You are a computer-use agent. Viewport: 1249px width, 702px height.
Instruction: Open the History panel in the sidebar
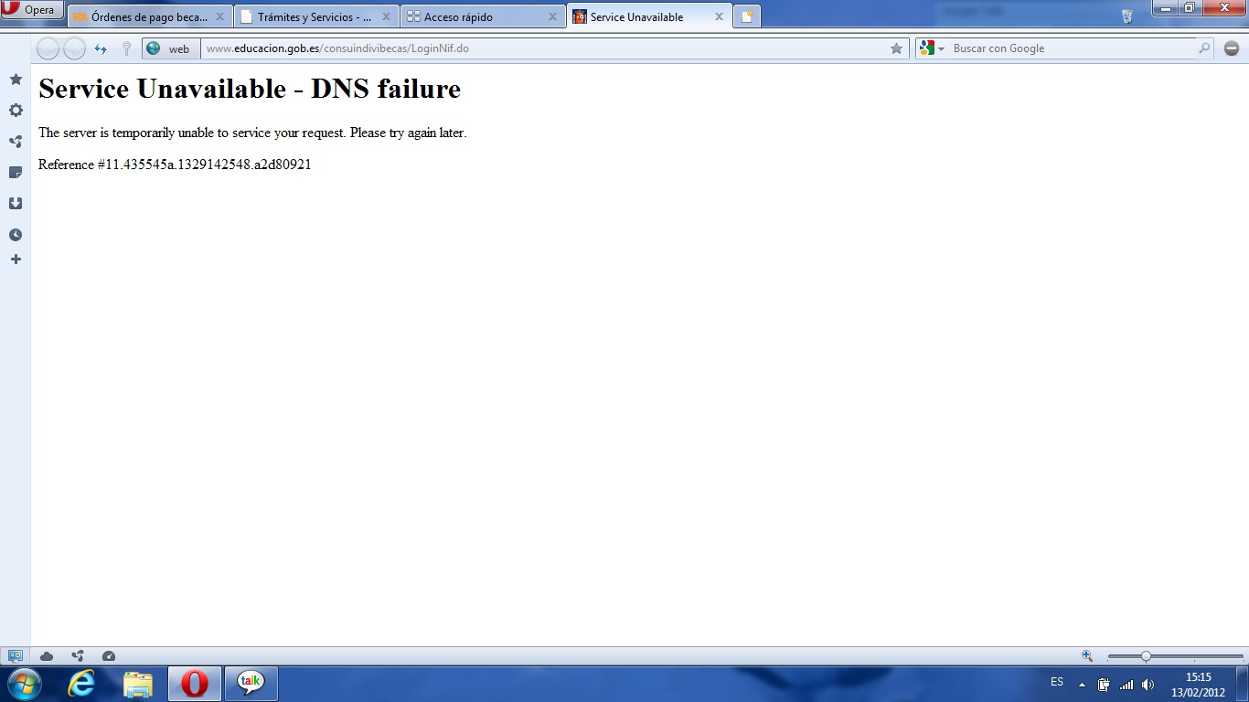[16, 235]
